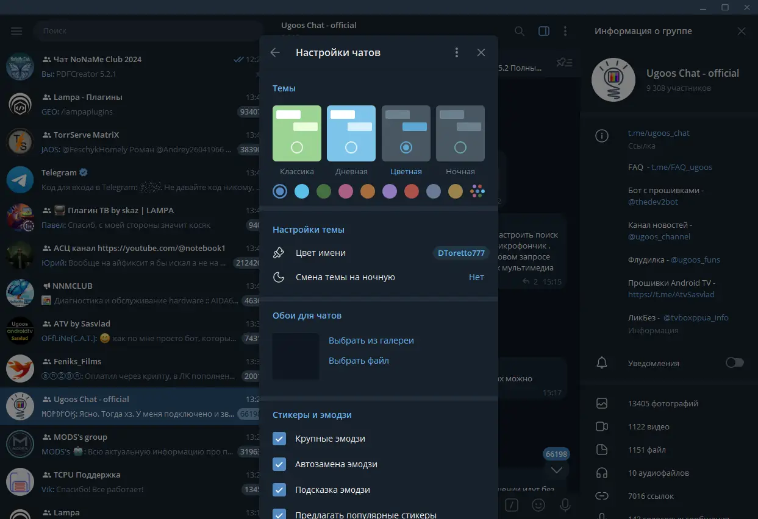Select the Day theme radio button
Image resolution: width=758 pixels, height=519 pixels.
351,147
